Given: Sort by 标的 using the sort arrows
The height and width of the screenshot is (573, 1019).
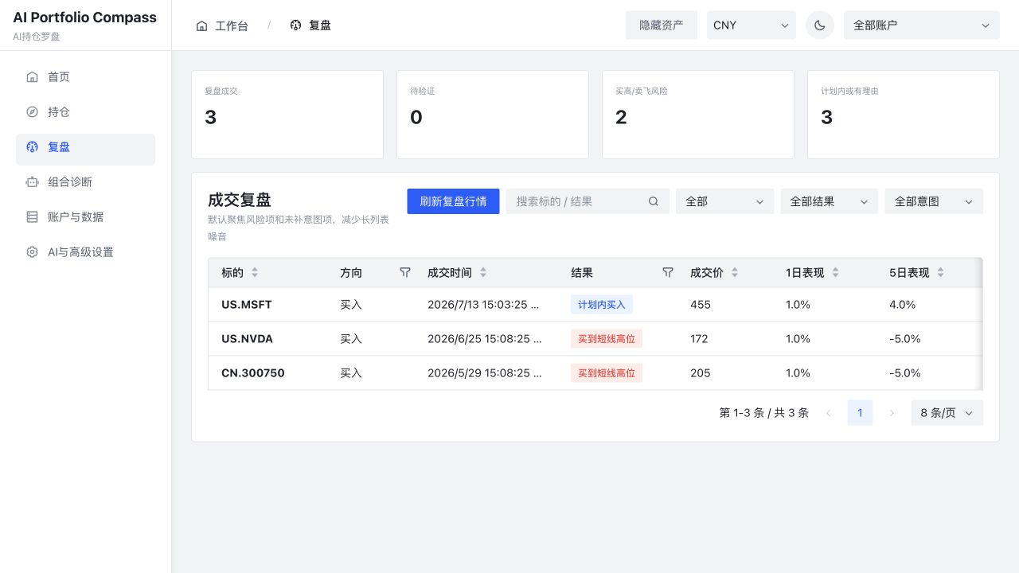Looking at the screenshot, I should (x=255, y=273).
